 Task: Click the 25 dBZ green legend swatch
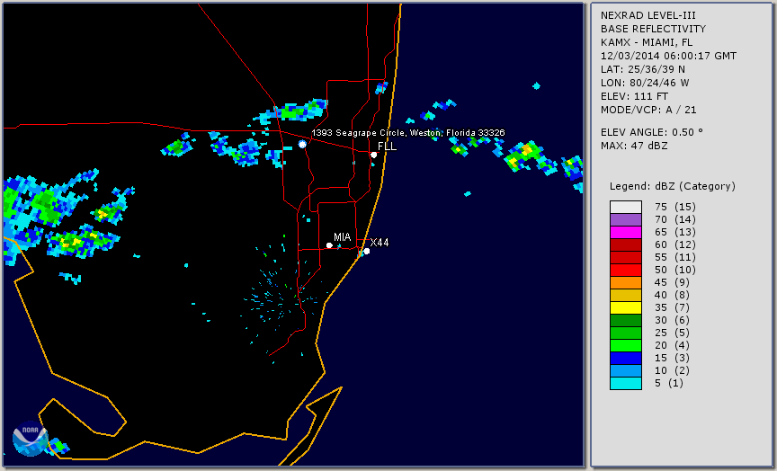point(626,333)
